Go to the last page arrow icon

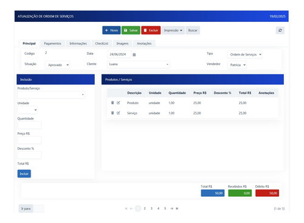pos(177,208)
